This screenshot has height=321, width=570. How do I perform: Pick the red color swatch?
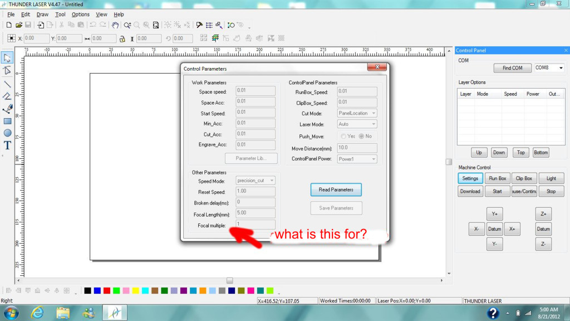coord(107,290)
